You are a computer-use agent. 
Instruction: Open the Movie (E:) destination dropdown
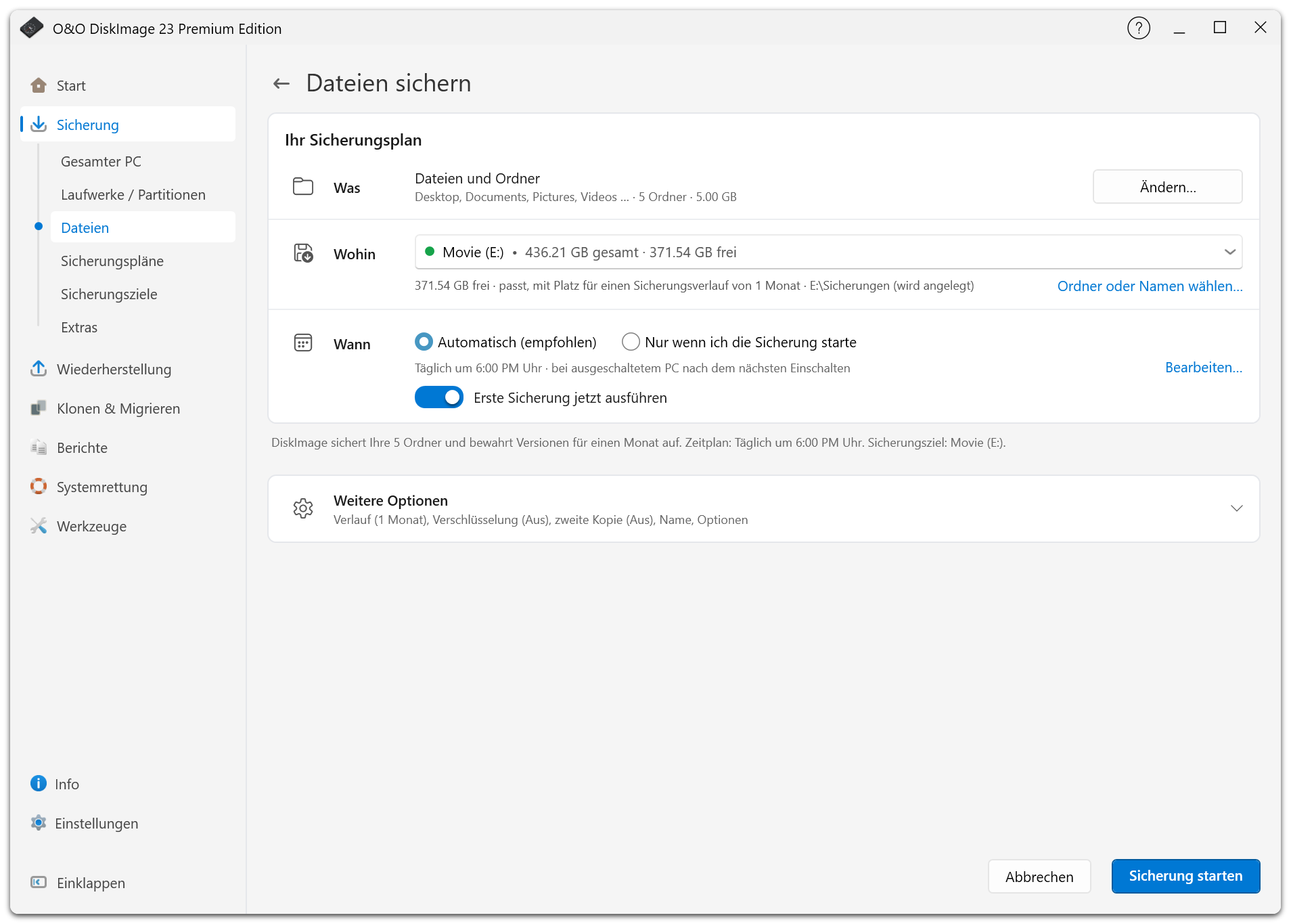coord(828,252)
